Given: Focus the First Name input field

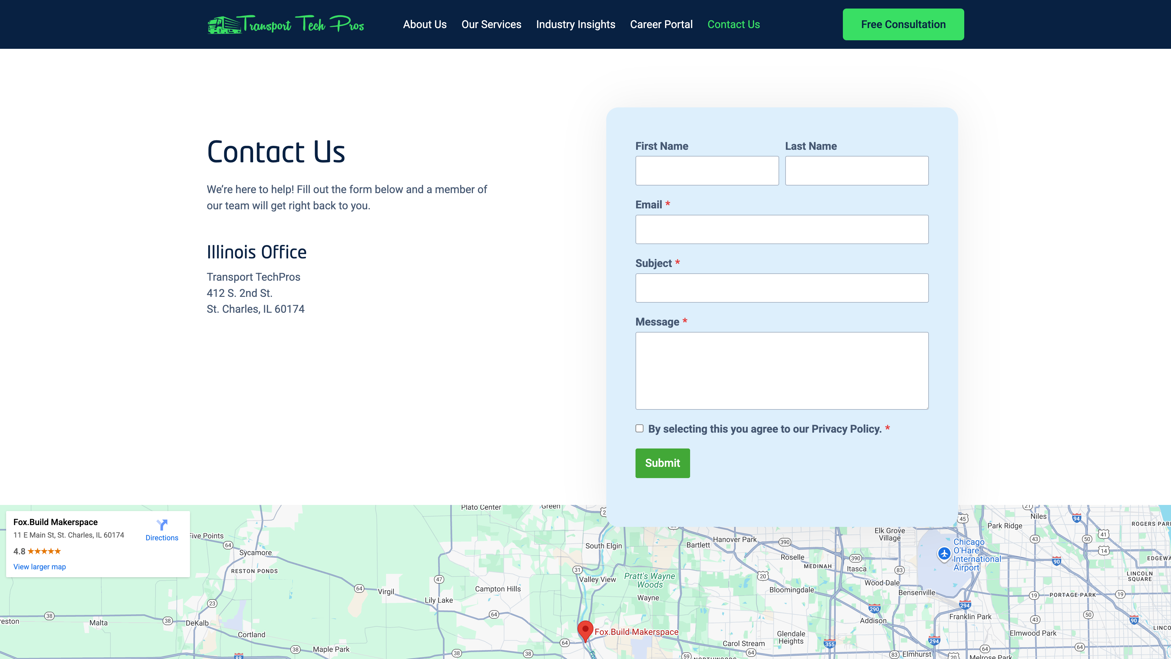Looking at the screenshot, I should pos(707,171).
